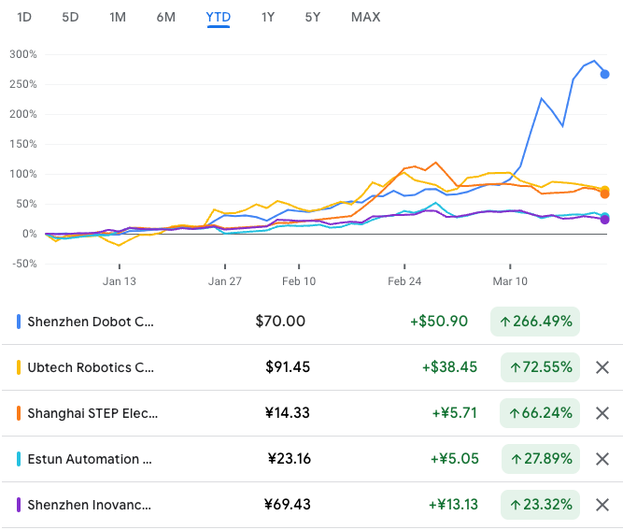
Task: Select the 5D time range tab
Action: [x=70, y=17]
